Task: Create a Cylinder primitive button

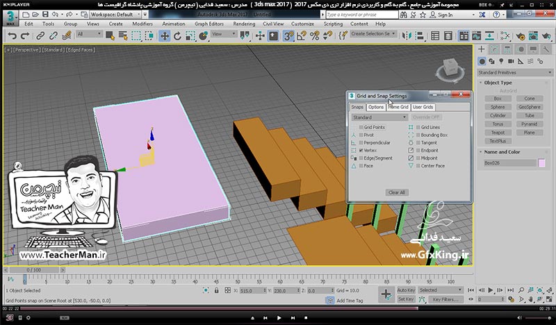Action: pos(498,115)
